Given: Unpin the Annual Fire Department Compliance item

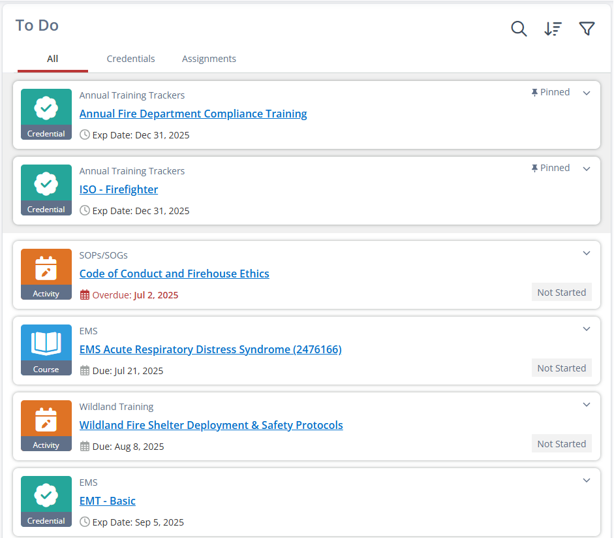Looking at the screenshot, I should click(550, 92).
